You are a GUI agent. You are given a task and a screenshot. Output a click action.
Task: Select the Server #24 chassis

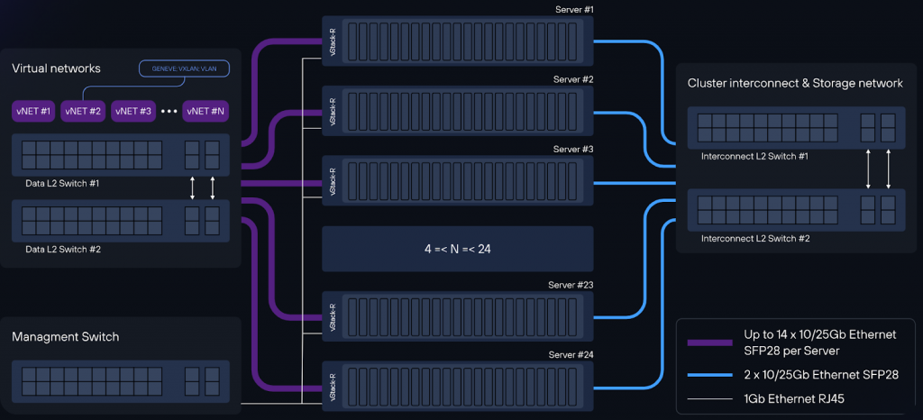point(458,386)
